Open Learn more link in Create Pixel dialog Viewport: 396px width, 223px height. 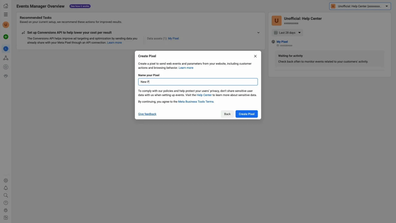186,68
